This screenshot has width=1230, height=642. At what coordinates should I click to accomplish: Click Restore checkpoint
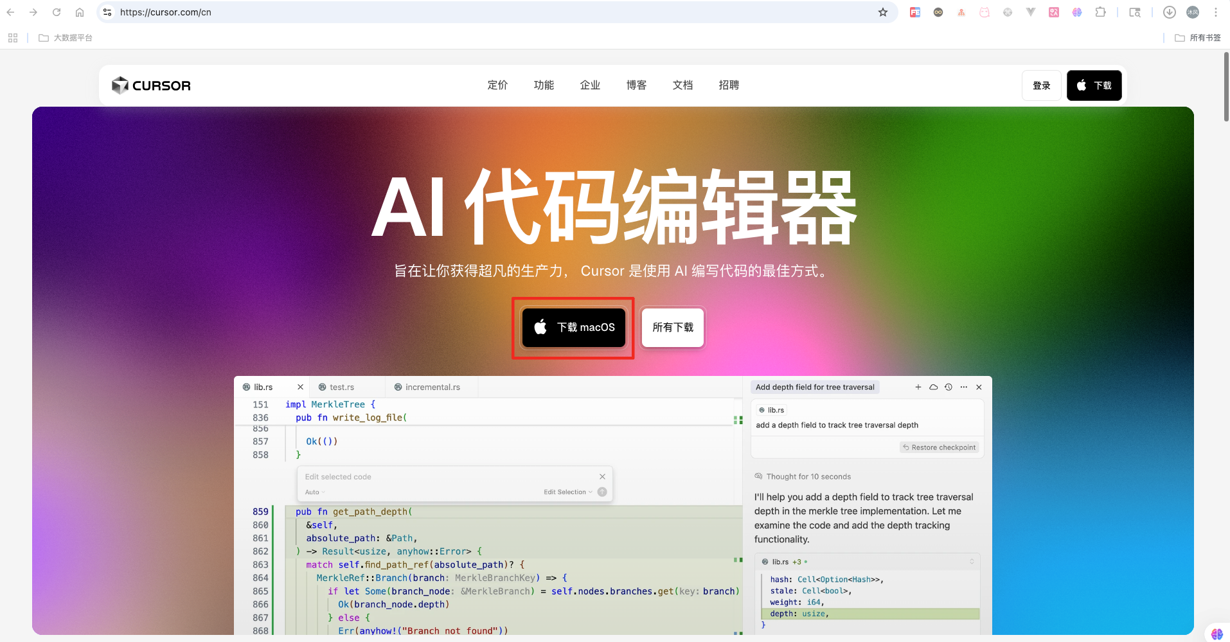[x=940, y=447]
